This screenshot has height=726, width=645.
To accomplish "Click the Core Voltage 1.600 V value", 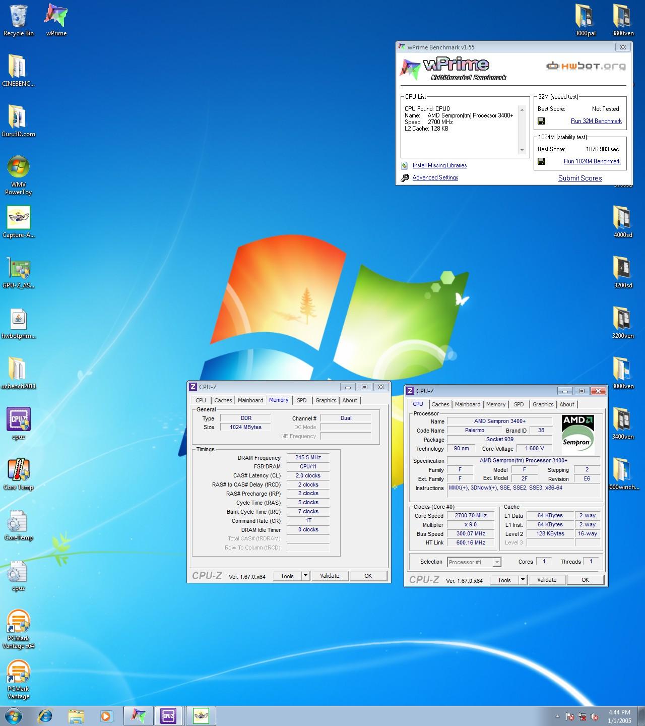I will [x=535, y=449].
